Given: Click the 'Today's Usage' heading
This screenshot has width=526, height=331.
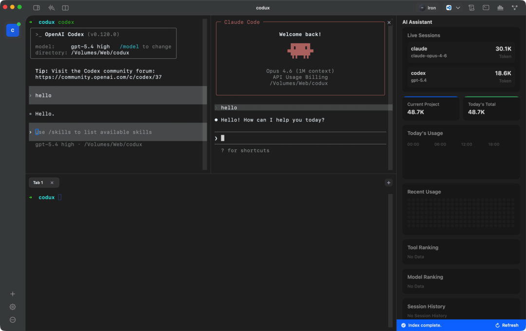Looking at the screenshot, I should (x=425, y=133).
